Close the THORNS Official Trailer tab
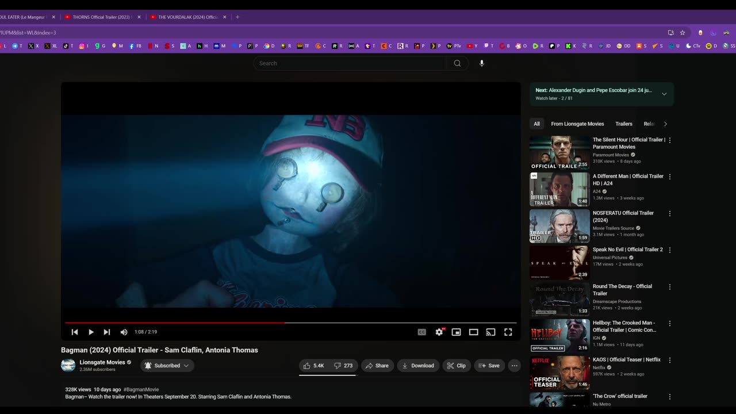The height and width of the screenshot is (414, 736). [139, 17]
